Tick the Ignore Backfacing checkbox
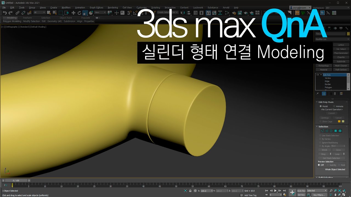The image size is (351, 197). coord(320,143)
